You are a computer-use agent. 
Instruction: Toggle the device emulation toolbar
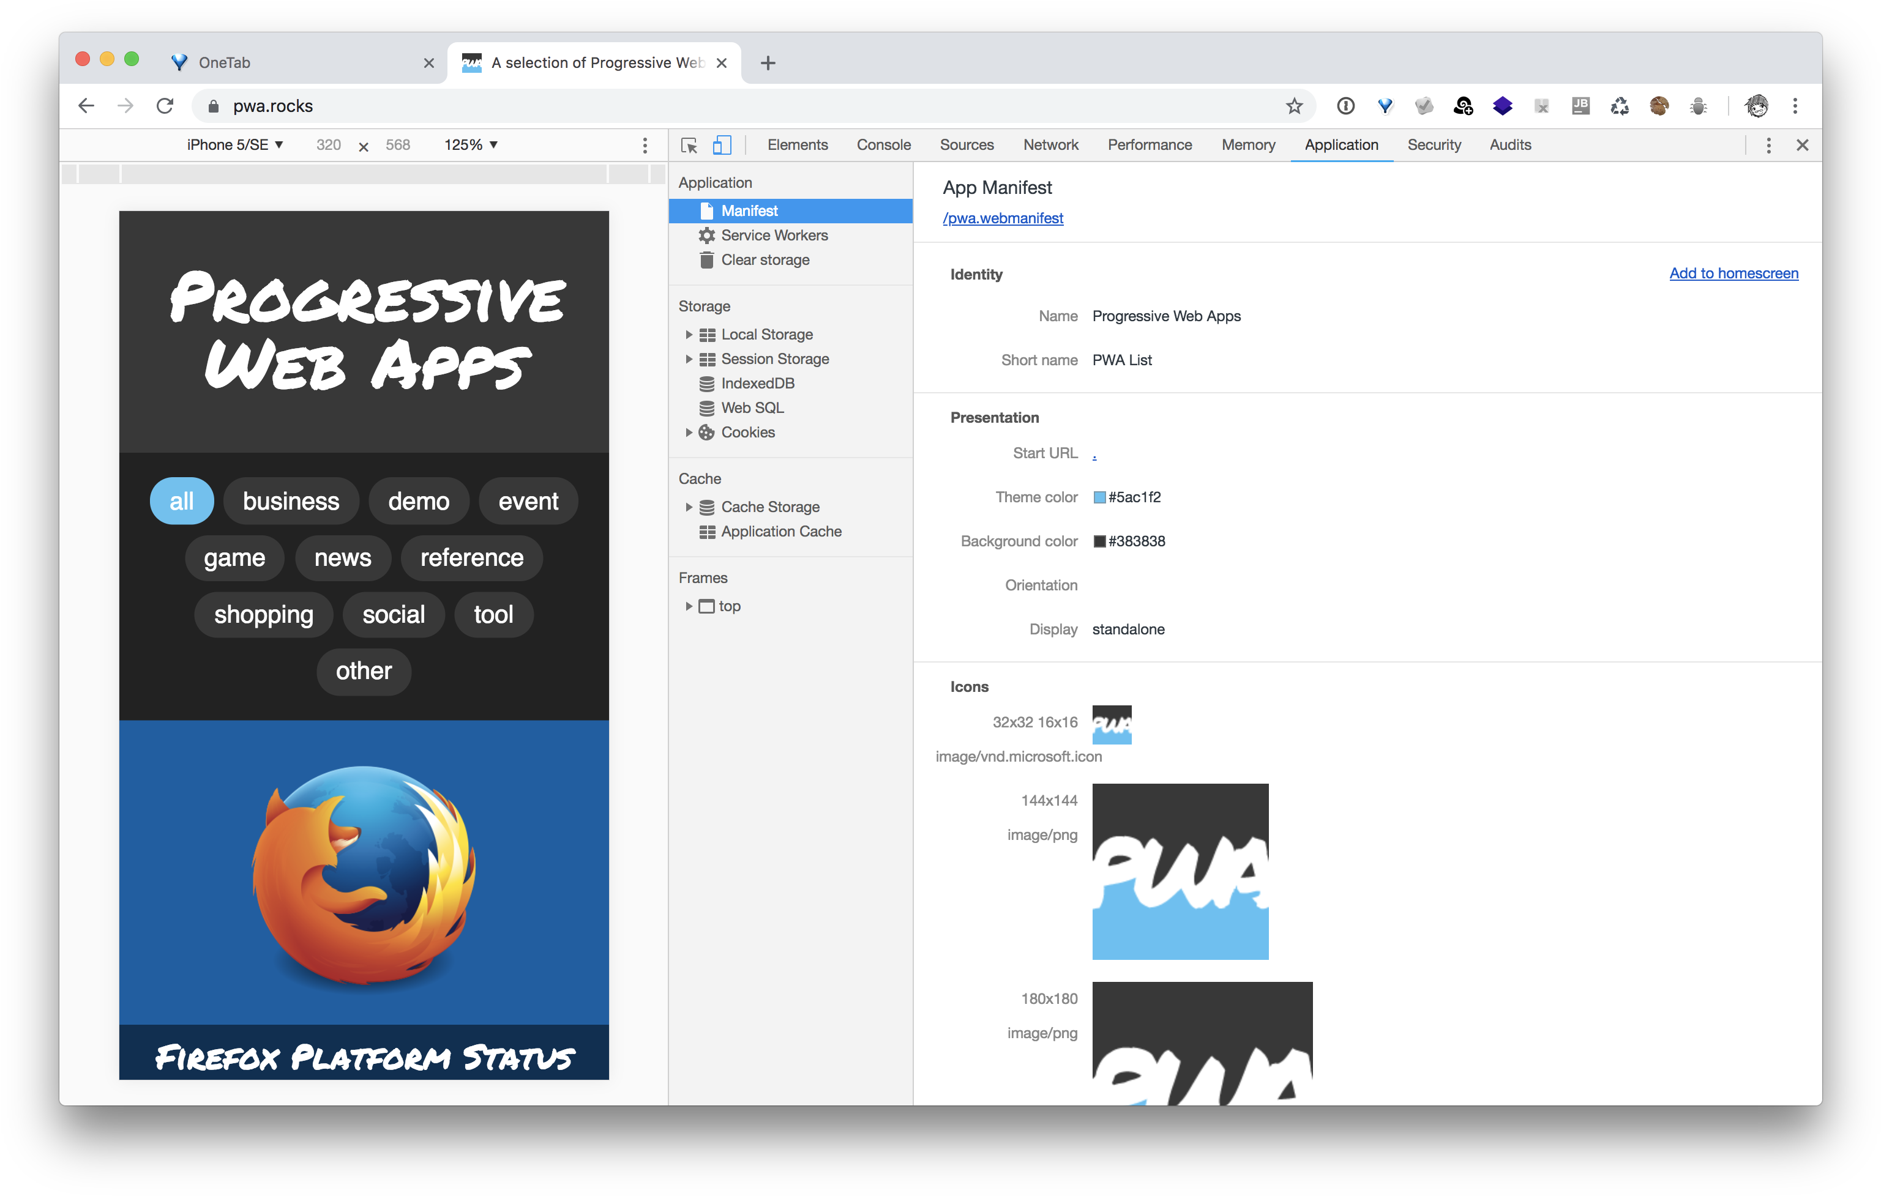[x=722, y=145]
